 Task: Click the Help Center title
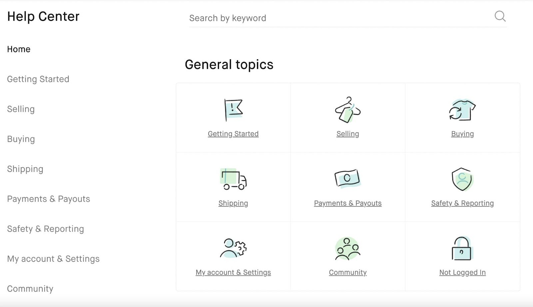tap(43, 16)
